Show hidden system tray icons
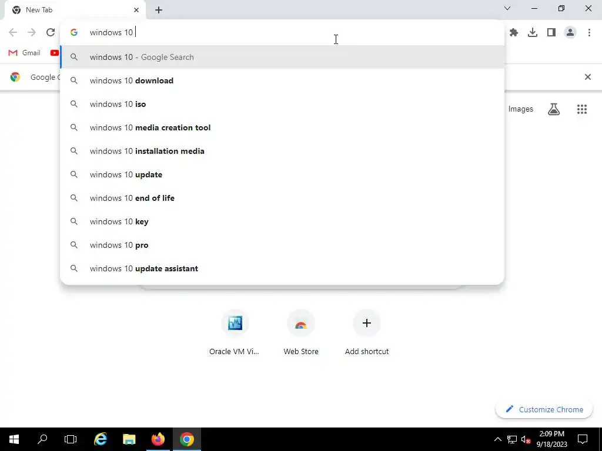 497,439
